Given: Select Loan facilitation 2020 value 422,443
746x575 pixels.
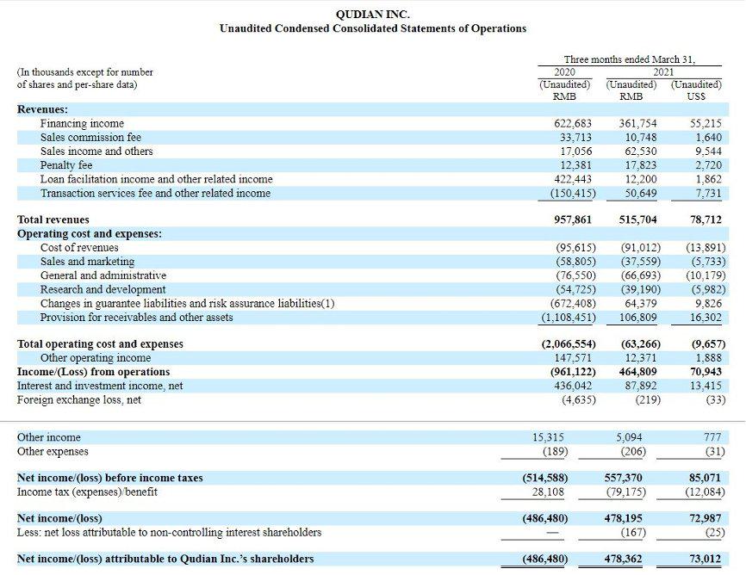Looking at the screenshot, I should 573,179.
